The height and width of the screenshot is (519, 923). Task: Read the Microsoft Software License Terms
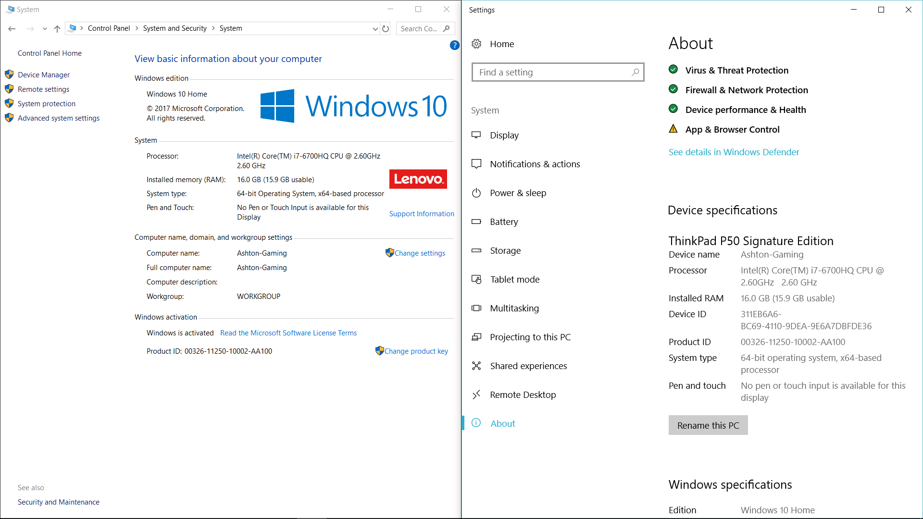[288, 333]
